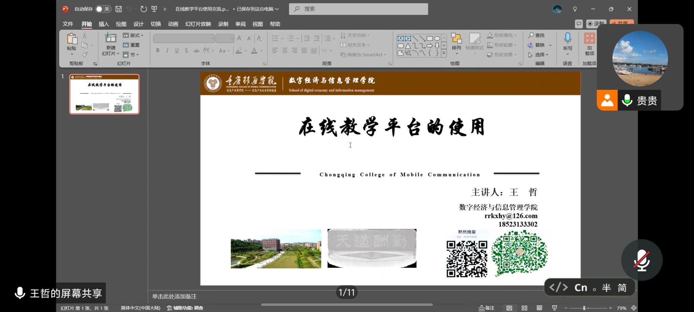
Task: Click the Dictate microphone icon
Action: tap(568, 38)
